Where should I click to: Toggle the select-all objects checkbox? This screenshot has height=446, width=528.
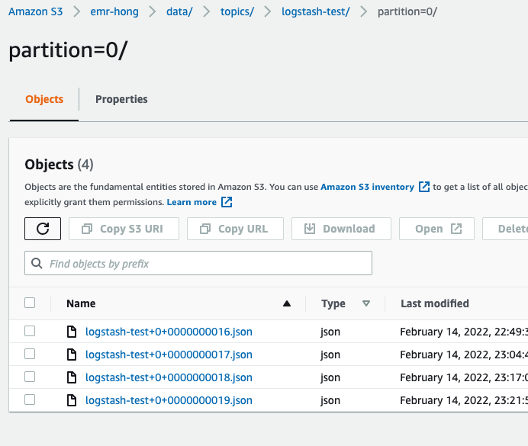(30, 303)
